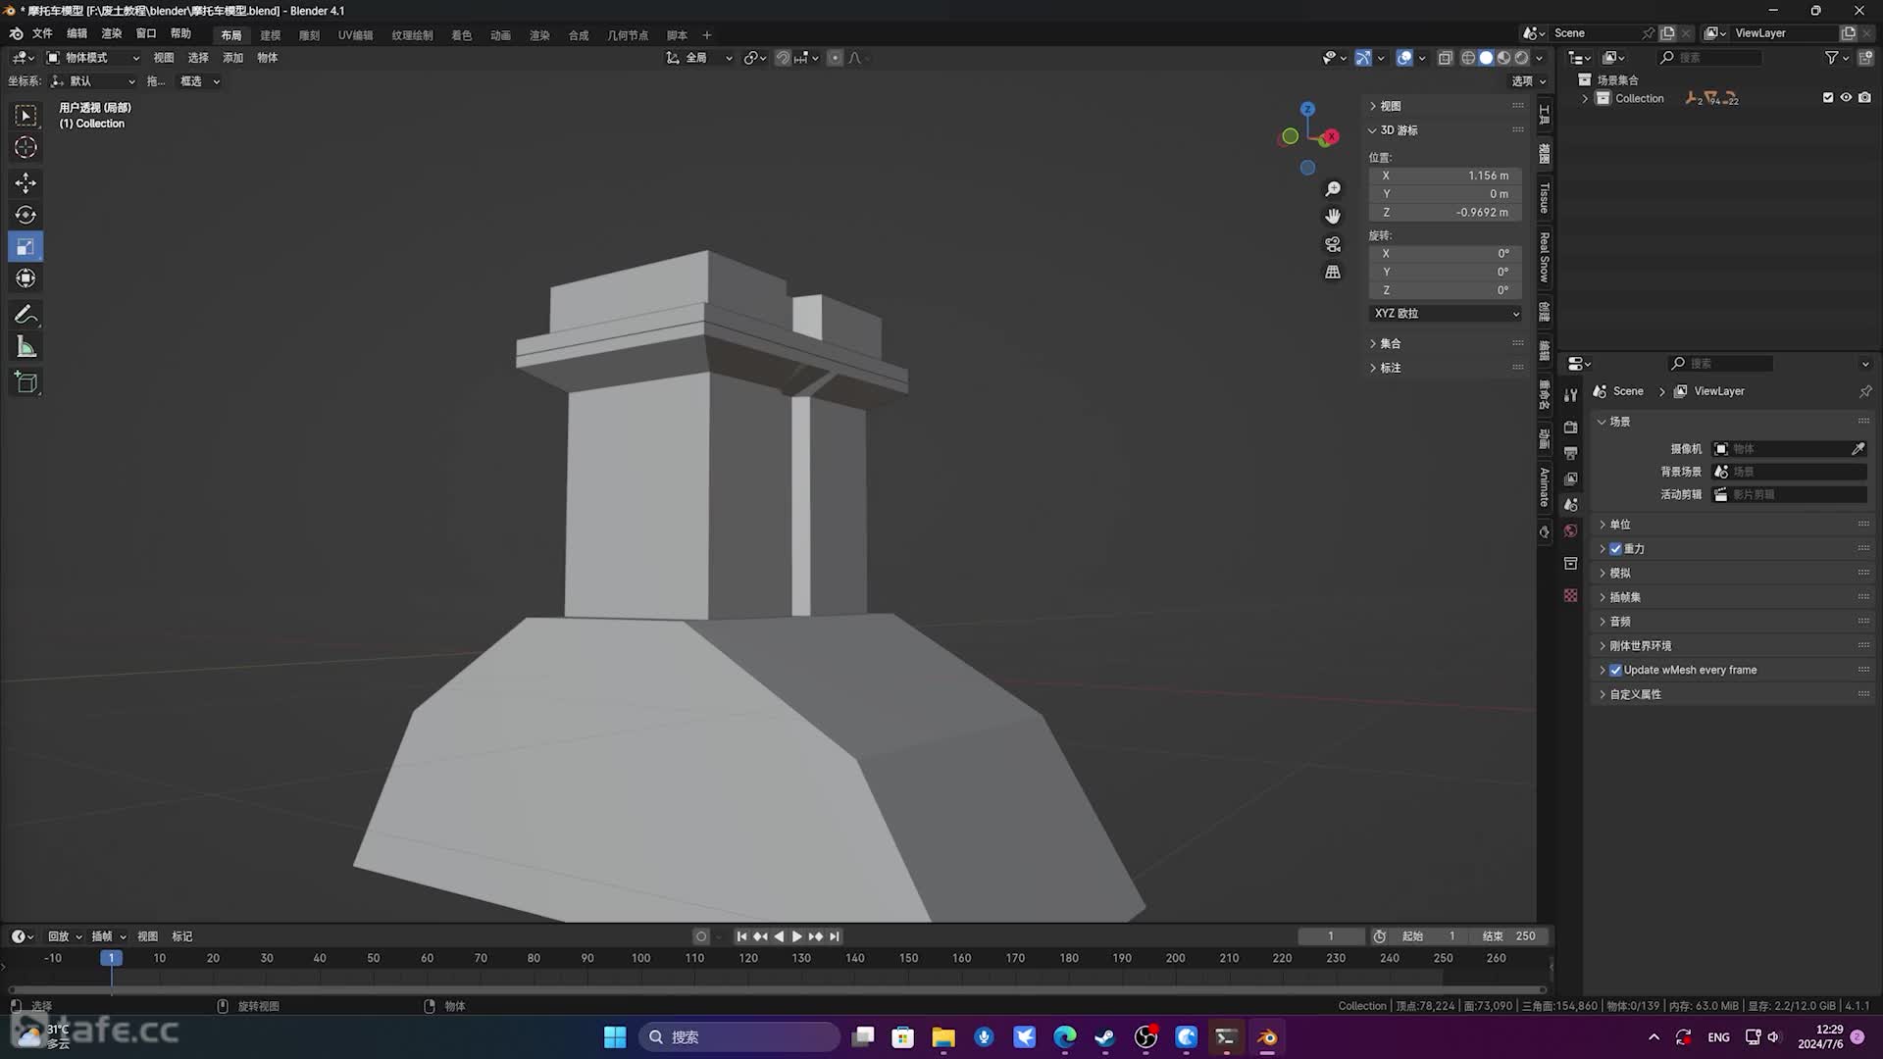Viewport: 1883px width, 1059px height.
Task: Open the 添加 add menu in viewport
Action: (x=232, y=58)
